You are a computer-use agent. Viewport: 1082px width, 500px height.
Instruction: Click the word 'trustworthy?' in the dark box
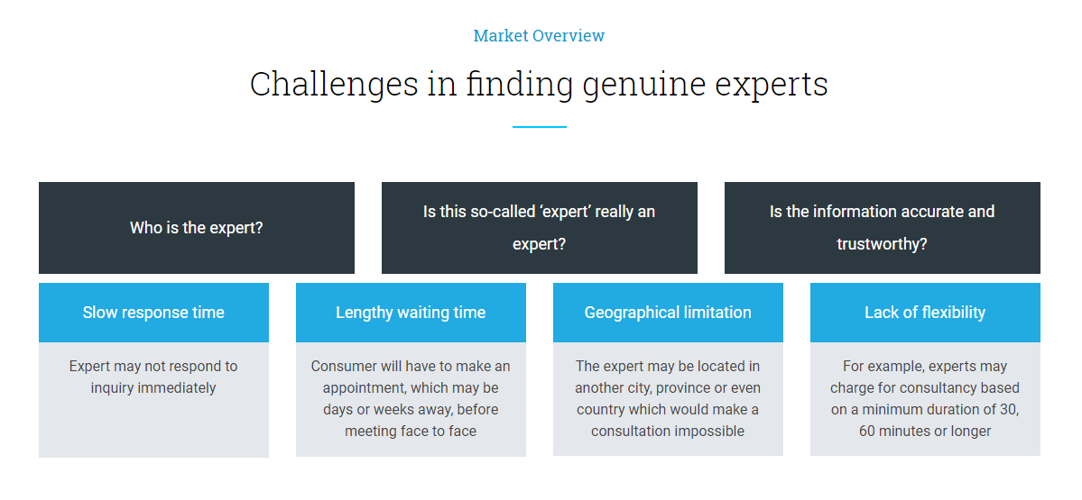tap(882, 244)
